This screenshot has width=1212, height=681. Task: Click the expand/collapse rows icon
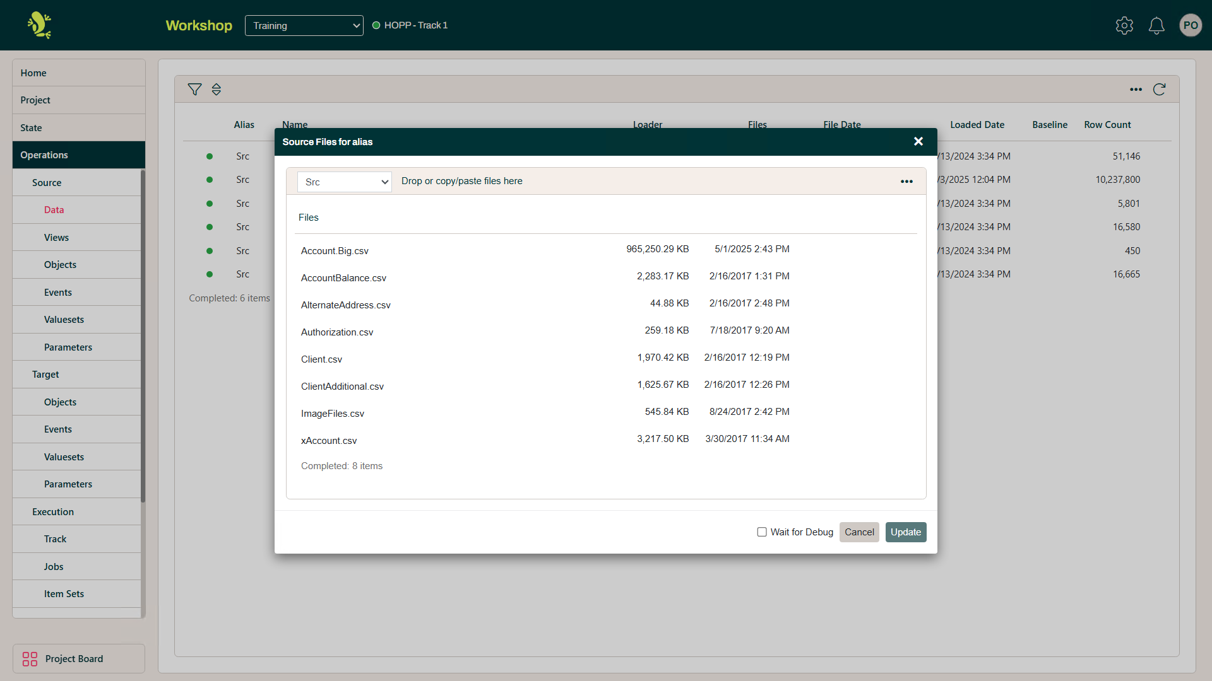217,90
